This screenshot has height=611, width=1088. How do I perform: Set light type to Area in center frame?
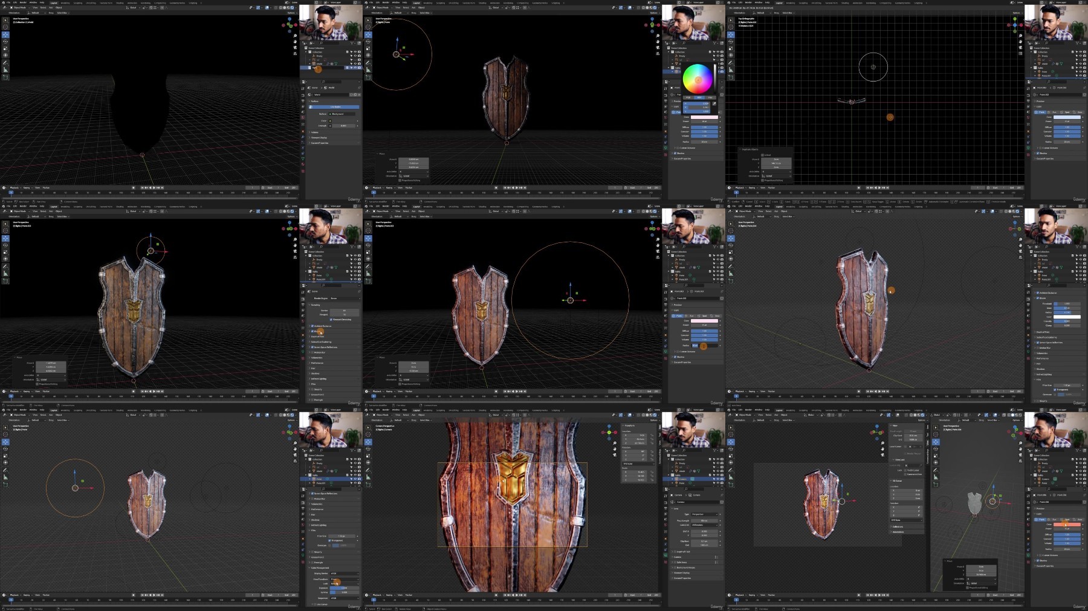[715, 316]
